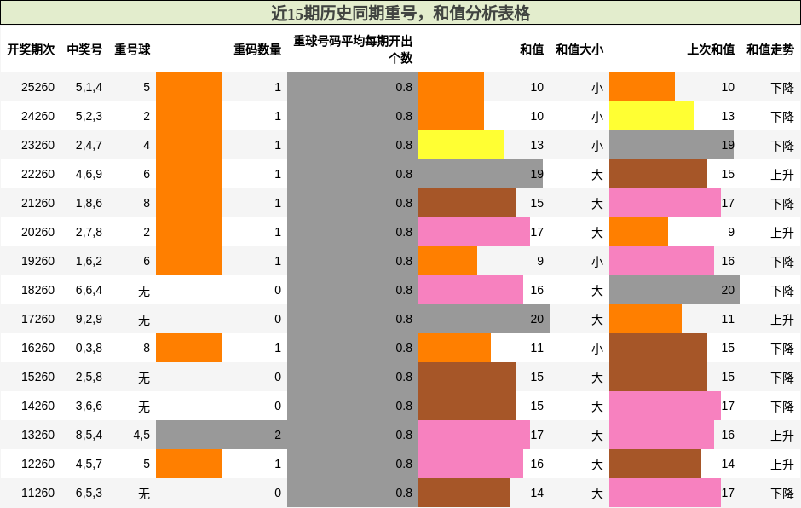Select the 重码数量 column header
The image size is (801, 508).
(x=257, y=49)
